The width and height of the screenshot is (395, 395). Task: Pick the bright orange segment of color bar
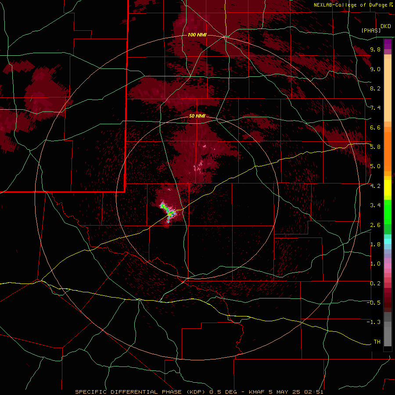pyautogui.click(x=388, y=151)
